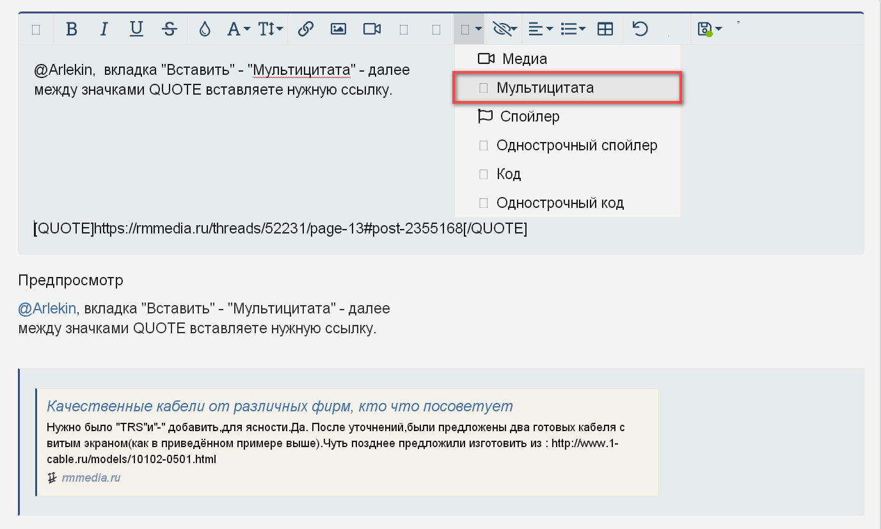Open the save draft dropdown
The image size is (881, 529).
(x=710, y=29)
